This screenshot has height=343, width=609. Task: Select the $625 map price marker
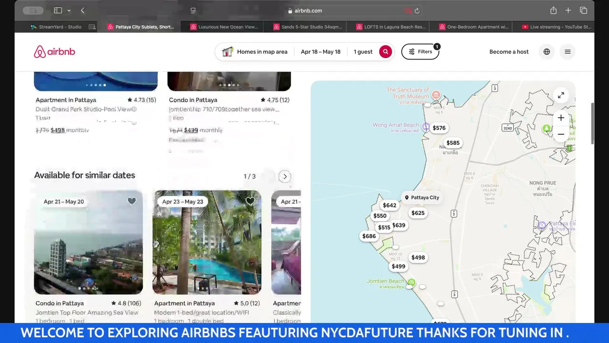[418, 213]
